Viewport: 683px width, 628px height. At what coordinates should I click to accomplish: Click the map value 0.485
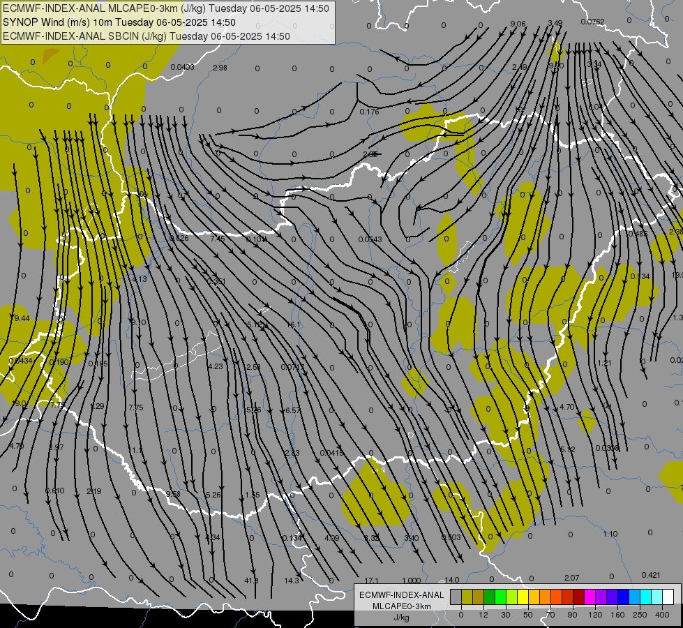point(638,234)
